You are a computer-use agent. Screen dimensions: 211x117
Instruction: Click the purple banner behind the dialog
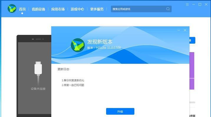point(192,71)
